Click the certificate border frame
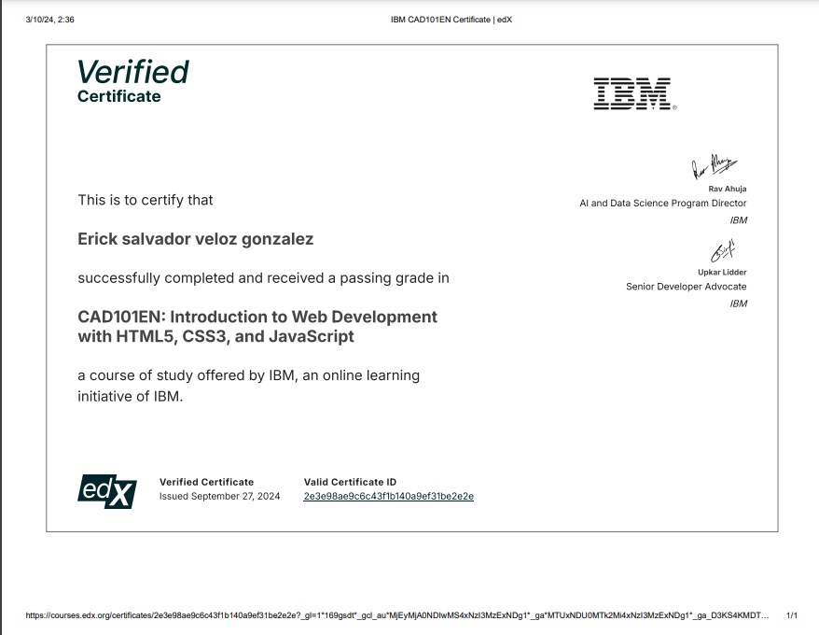The image size is (819, 635). [x=410, y=42]
